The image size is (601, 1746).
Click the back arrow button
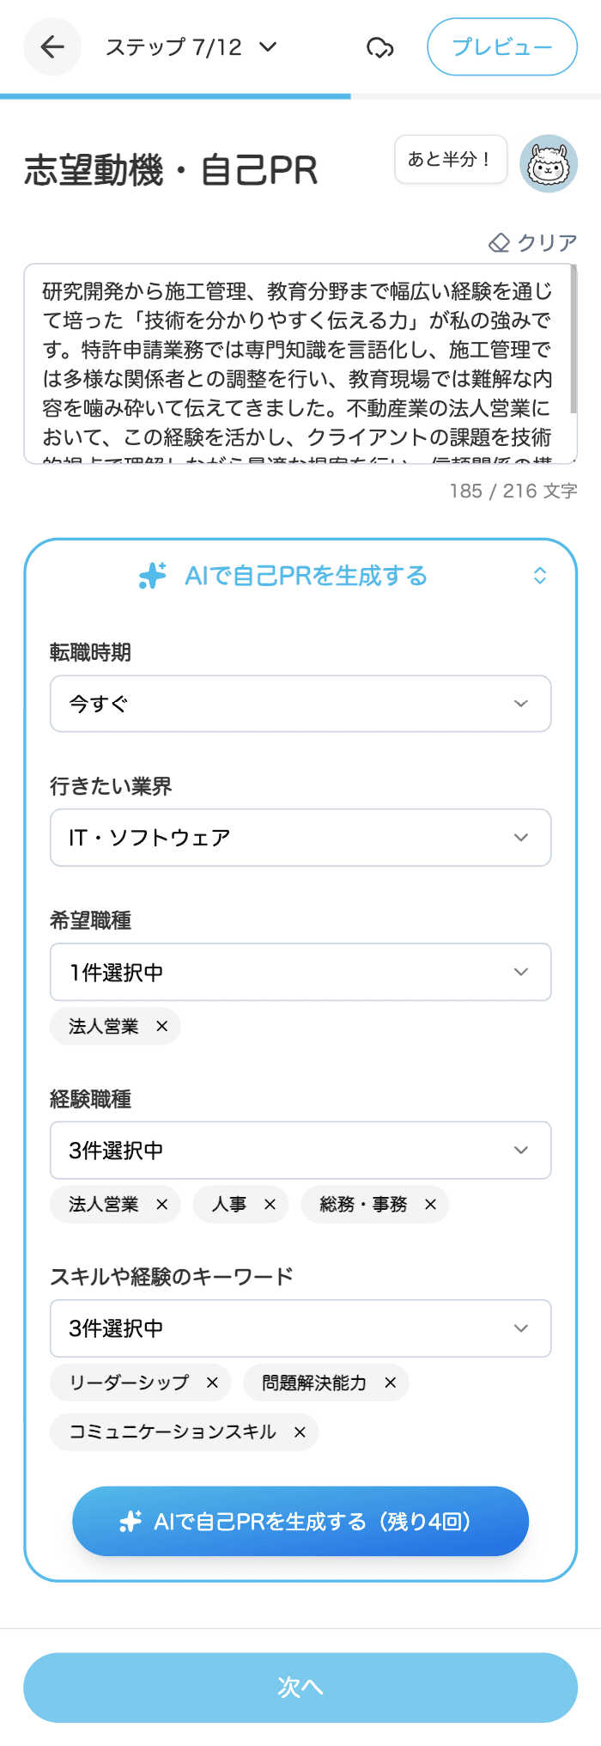click(x=52, y=47)
